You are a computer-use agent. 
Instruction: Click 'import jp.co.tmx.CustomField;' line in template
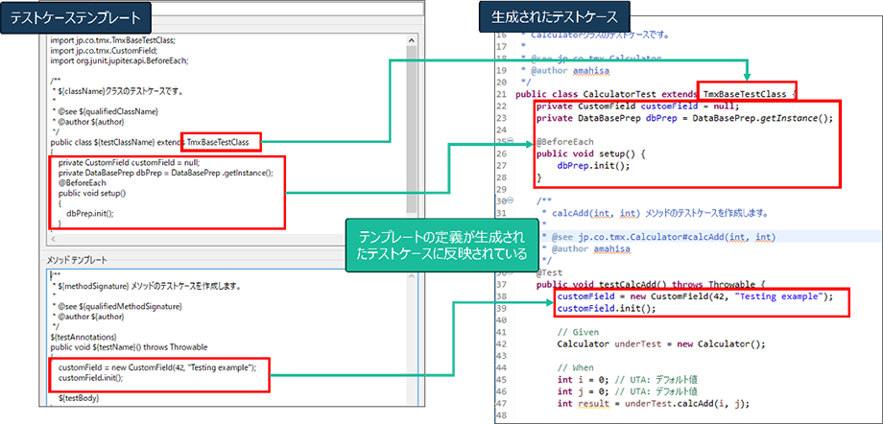click(104, 51)
